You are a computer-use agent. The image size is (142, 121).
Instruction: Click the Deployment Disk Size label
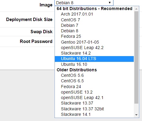[29, 20]
